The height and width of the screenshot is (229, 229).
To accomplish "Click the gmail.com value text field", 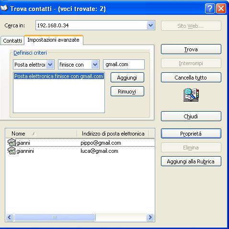I will 124,64.
